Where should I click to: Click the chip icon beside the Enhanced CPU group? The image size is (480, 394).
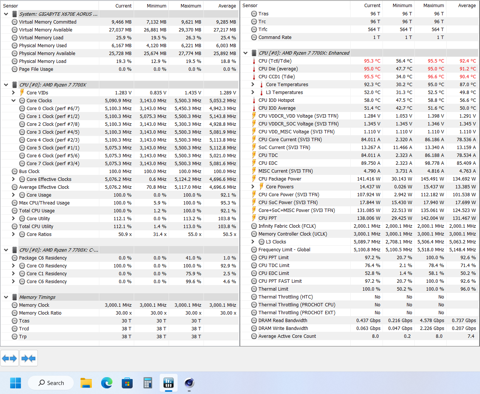[254, 53]
